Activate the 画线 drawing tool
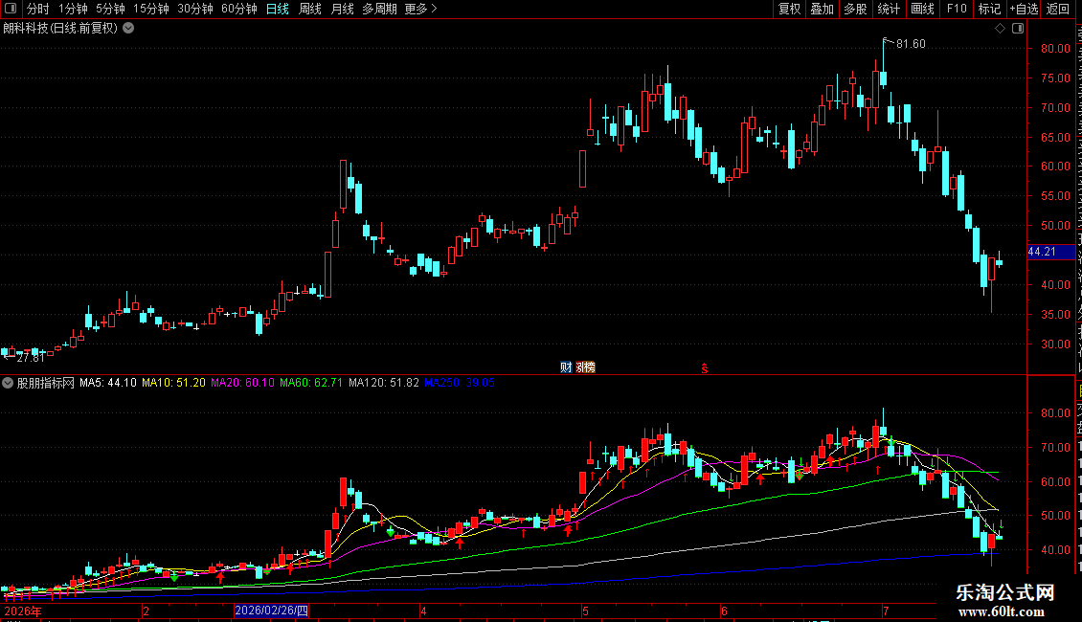 point(922,9)
